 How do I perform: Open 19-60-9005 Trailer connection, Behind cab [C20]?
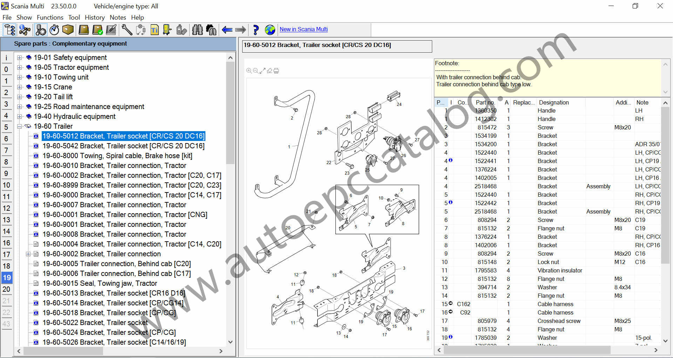(x=117, y=264)
